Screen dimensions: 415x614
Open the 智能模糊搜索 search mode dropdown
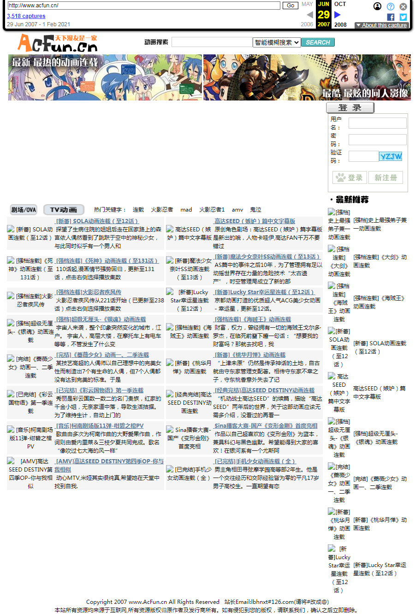pos(277,42)
